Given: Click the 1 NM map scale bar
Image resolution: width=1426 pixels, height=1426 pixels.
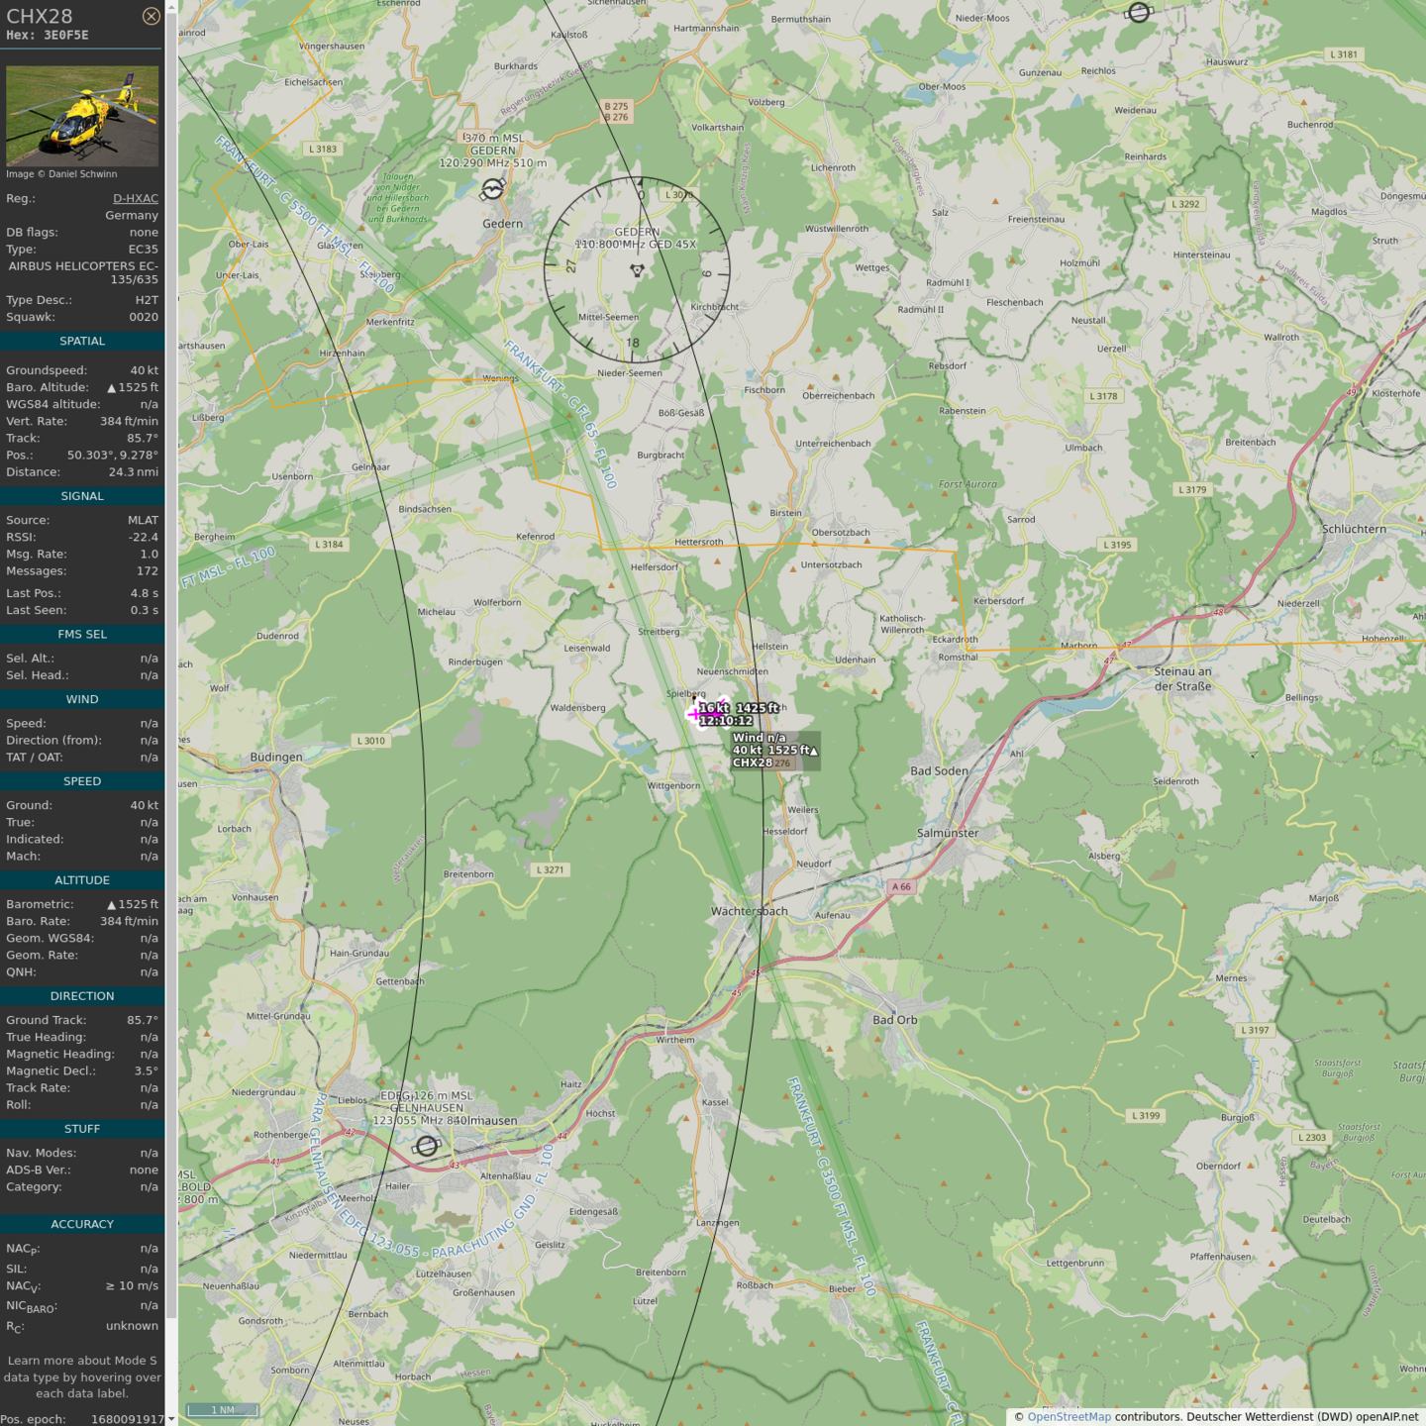Looking at the screenshot, I should pyautogui.click(x=223, y=1410).
